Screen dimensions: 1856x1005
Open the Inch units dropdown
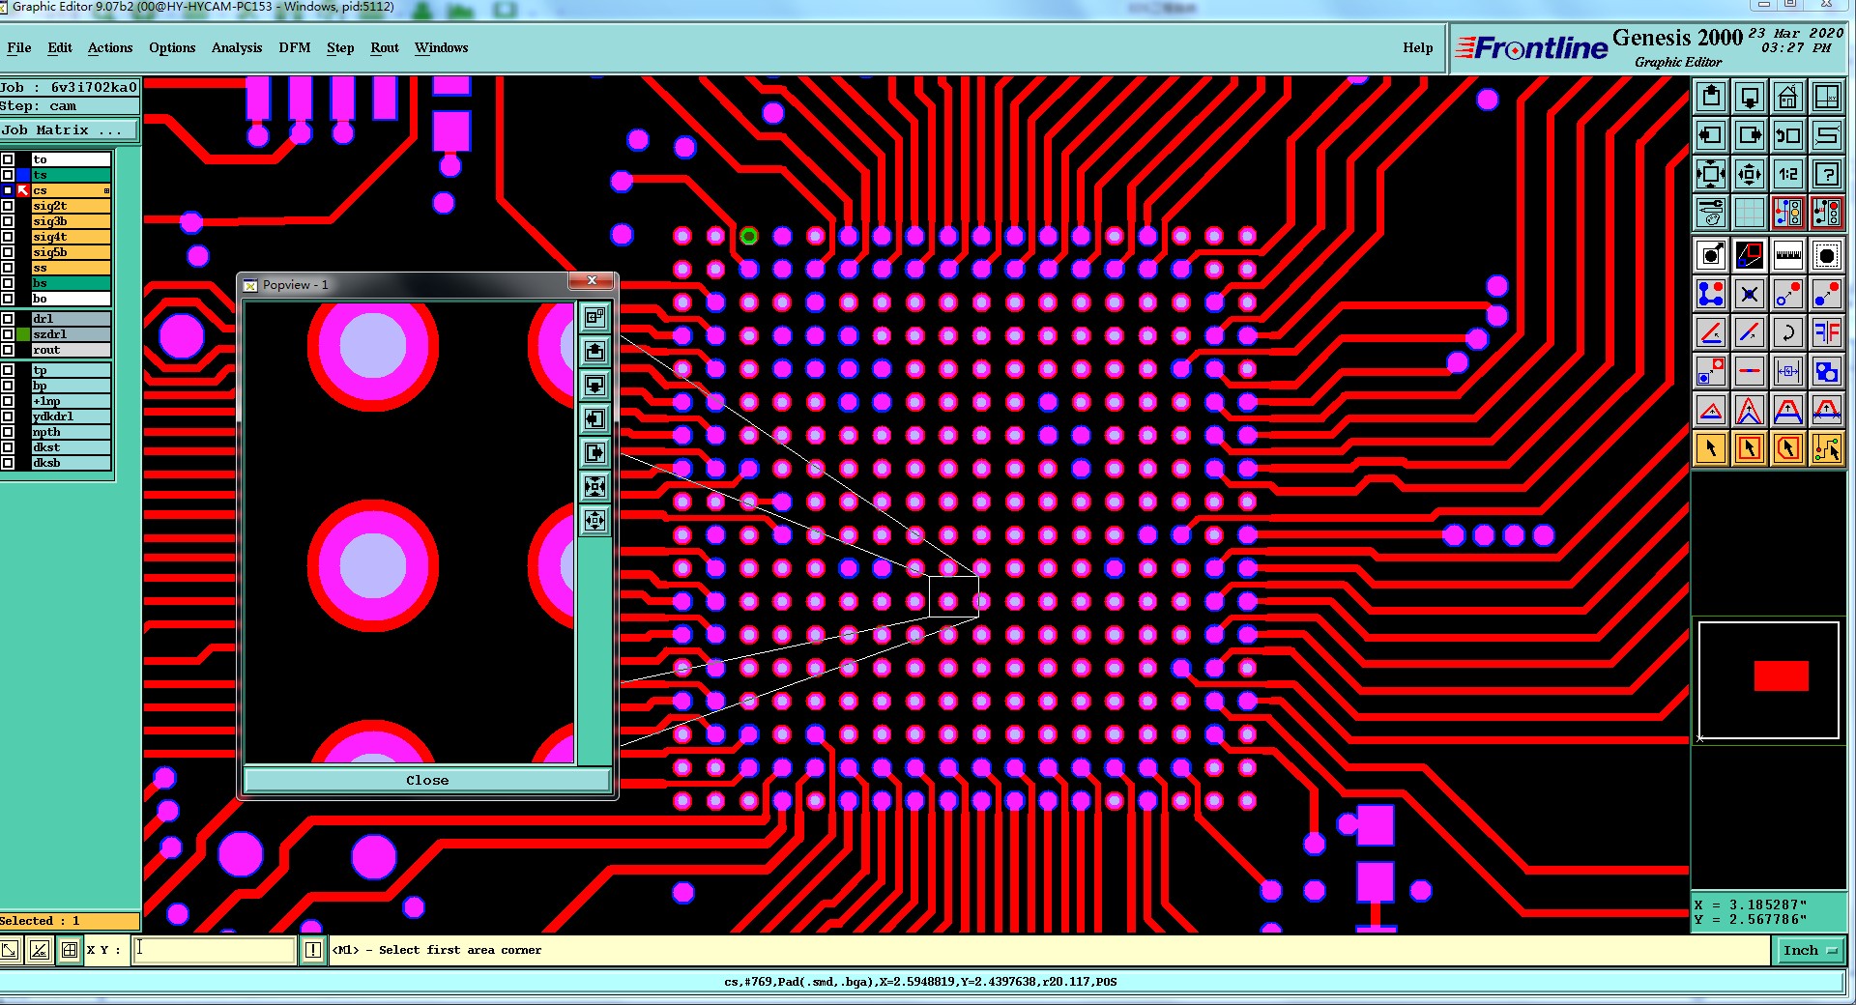coord(1810,950)
